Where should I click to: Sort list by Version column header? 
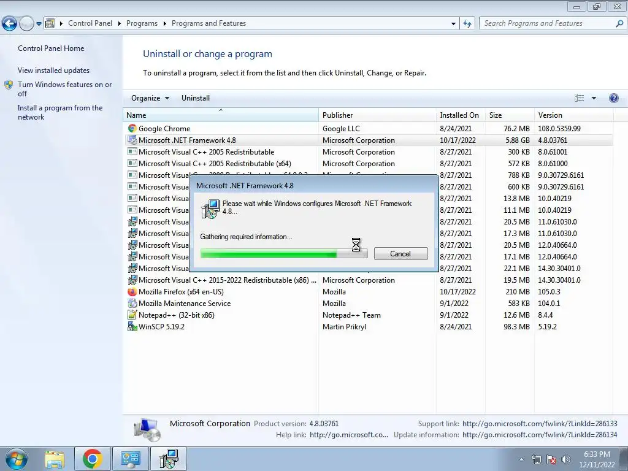[573, 115]
